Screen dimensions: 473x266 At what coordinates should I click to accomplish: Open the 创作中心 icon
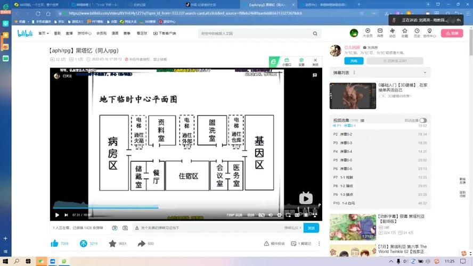[x=429, y=33]
